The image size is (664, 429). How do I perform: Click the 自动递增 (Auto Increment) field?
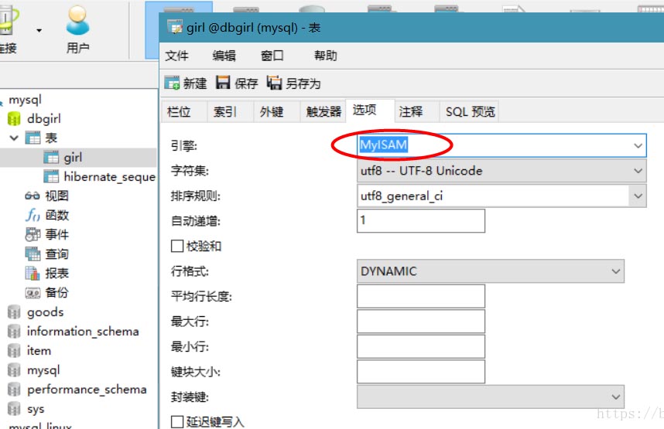pyautogui.click(x=421, y=221)
